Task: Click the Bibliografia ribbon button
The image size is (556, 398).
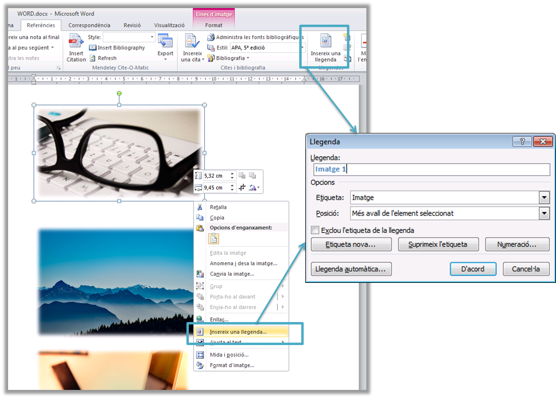Action: (x=228, y=58)
